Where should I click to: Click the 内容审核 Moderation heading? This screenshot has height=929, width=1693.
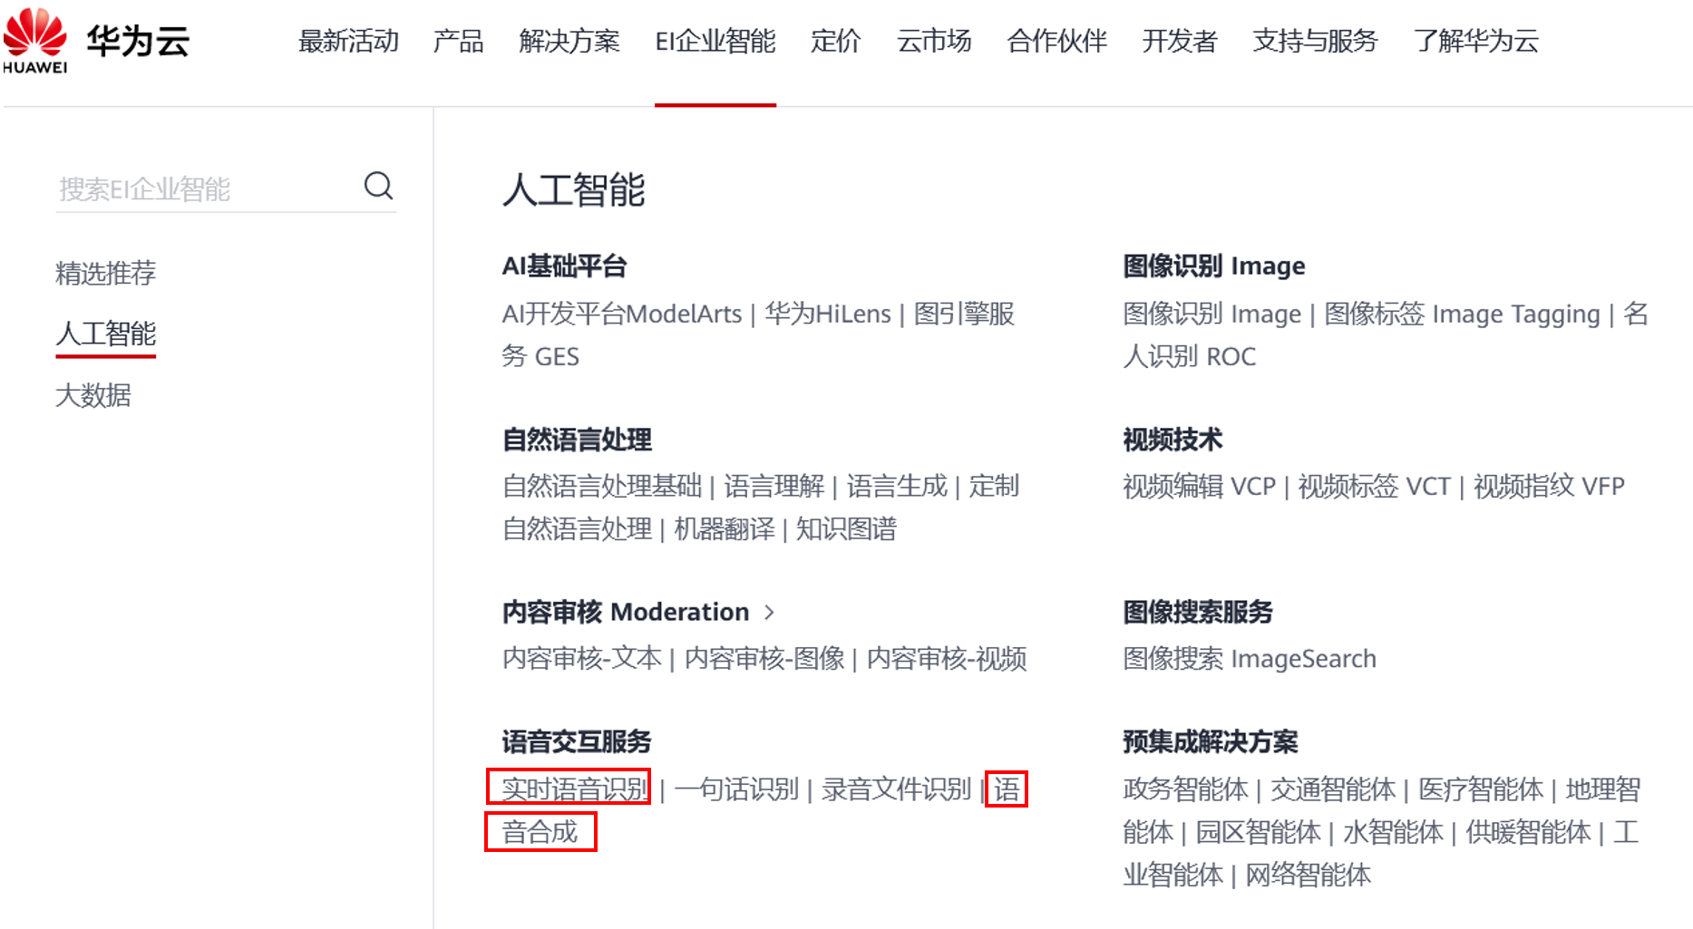[x=626, y=613]
